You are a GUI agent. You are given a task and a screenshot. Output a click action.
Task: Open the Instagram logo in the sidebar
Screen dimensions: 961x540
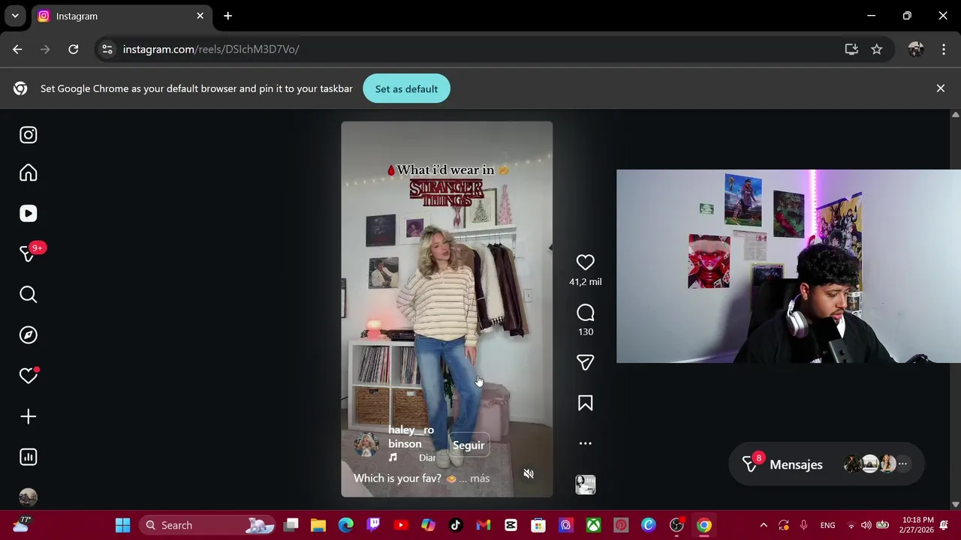(28, 135)
